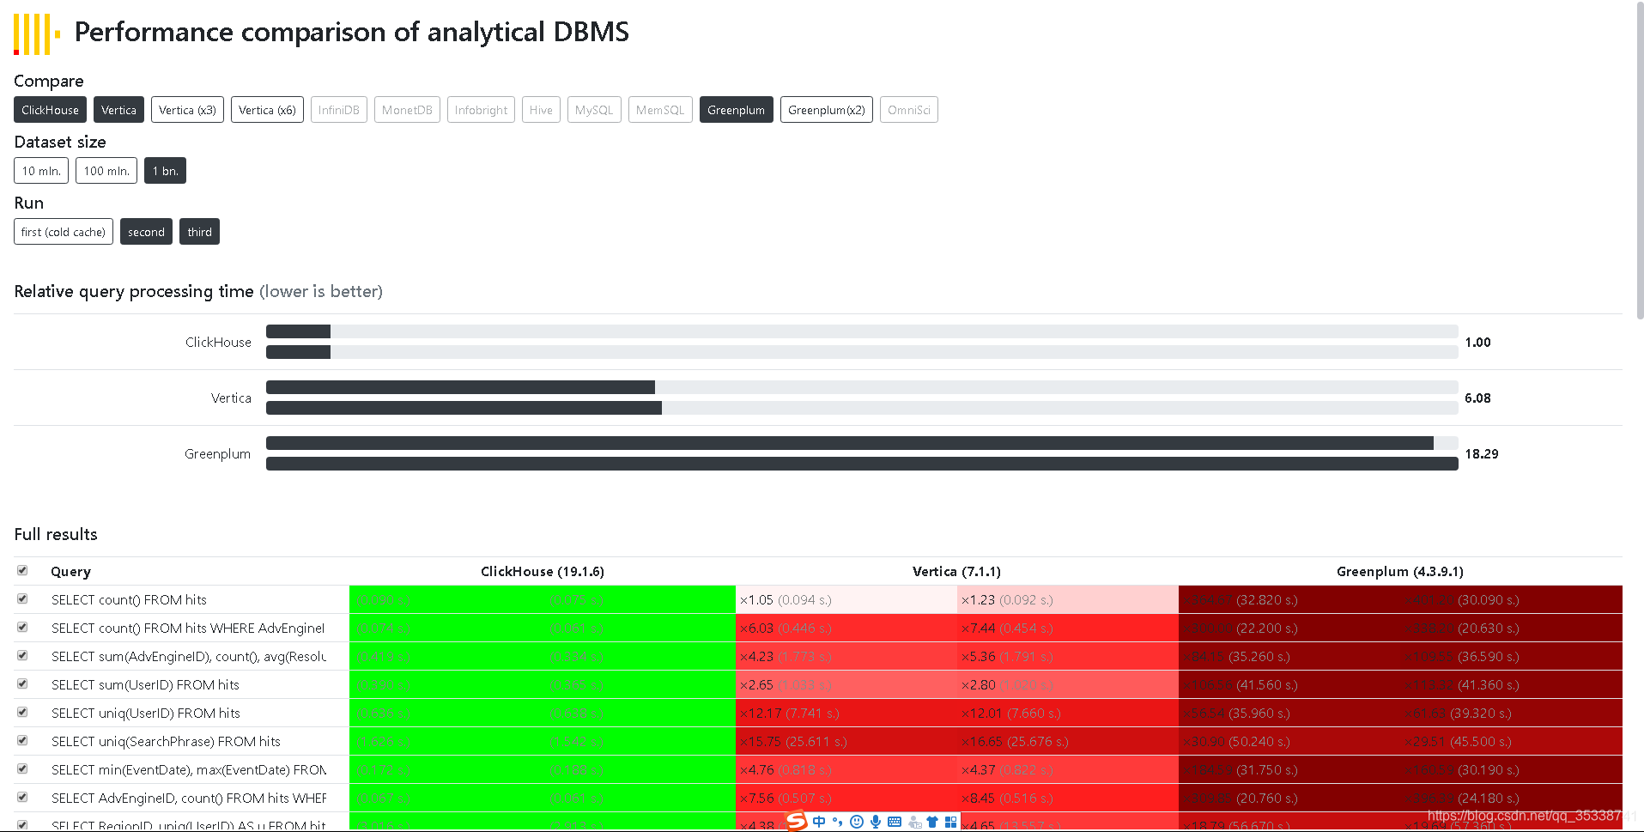This screenshot has height=832, width=1644.
Task: Click the Query column header
Action: (70, 572)
